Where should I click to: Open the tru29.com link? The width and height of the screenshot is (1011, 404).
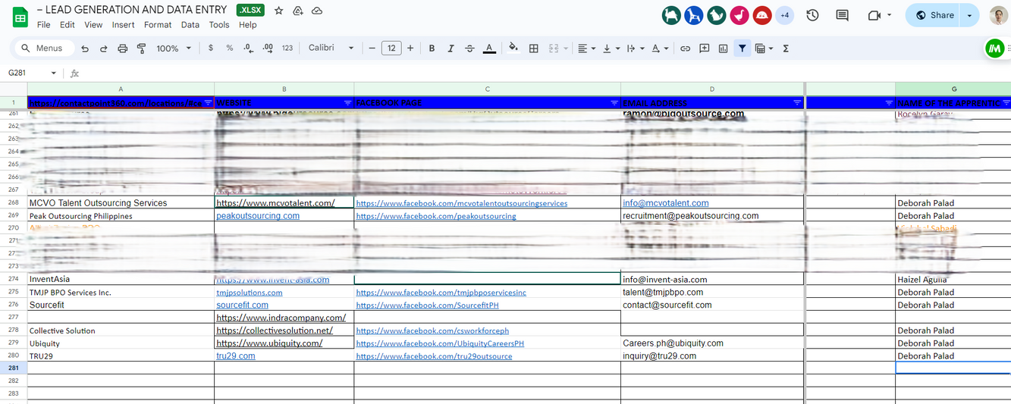tap(236, 355)
